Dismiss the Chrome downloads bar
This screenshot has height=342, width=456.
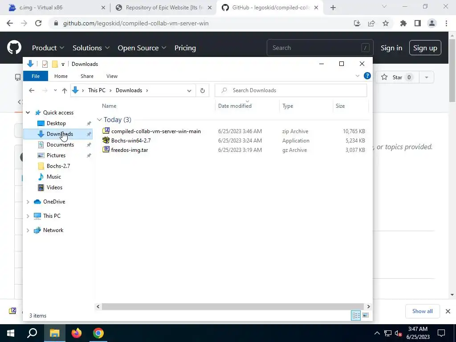pyautogui.click(x=448, y=311)
